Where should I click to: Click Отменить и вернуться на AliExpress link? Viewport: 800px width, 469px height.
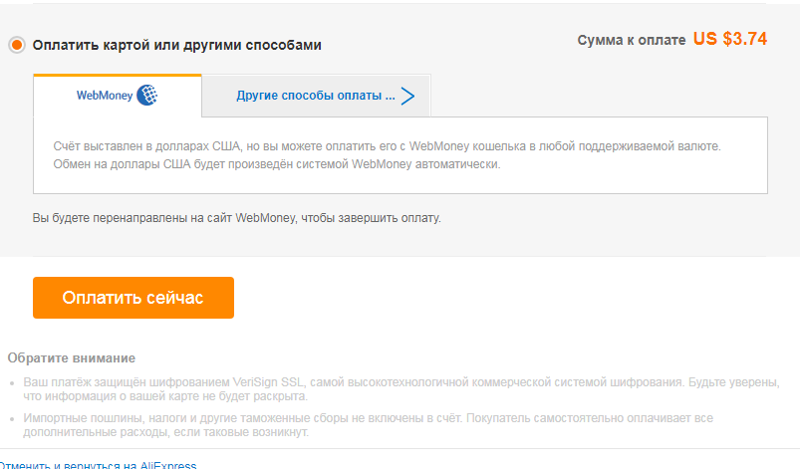98,465
